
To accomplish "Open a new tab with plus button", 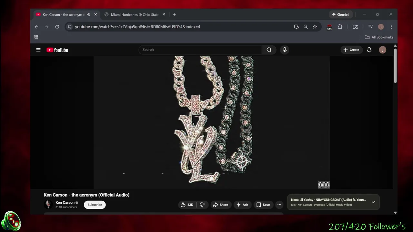I will point(174,15).
